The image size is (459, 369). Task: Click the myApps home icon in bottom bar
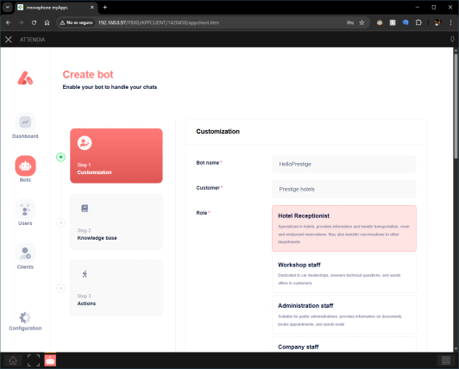point(13,360)
